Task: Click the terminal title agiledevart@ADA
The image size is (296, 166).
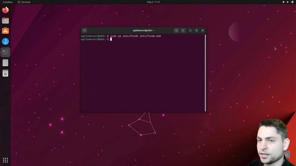Action: pos(143,30)
